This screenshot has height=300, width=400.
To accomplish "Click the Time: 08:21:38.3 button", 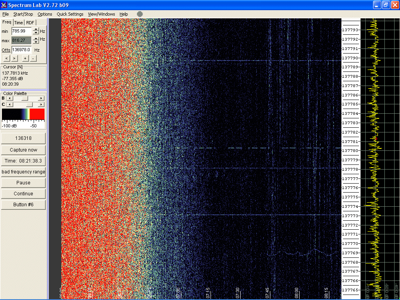I will [23, 161].
